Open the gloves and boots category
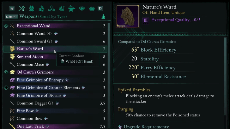 (x=42, y=8)
